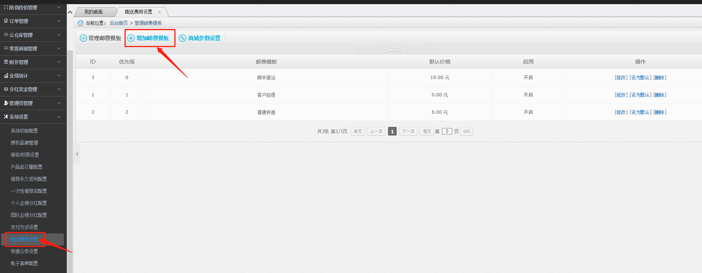
Task: Click the 管理员管理 user icon
Action: [x=6, y=103]
